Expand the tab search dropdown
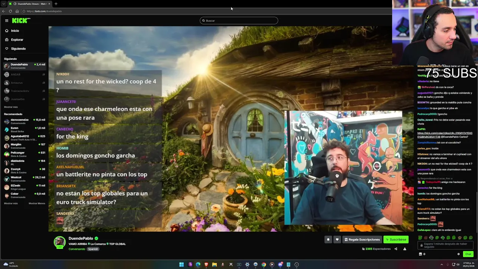Image resolution: width=478 pixels, height=269 pixels. (x=3, y=4)
